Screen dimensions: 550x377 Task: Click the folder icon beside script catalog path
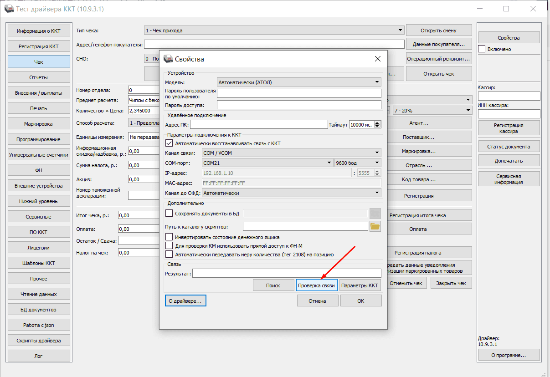click(375, 226)
